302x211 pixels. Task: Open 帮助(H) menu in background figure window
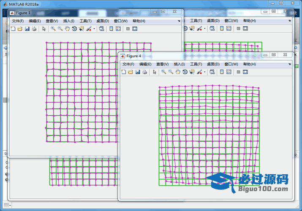[x=250, y=21]
